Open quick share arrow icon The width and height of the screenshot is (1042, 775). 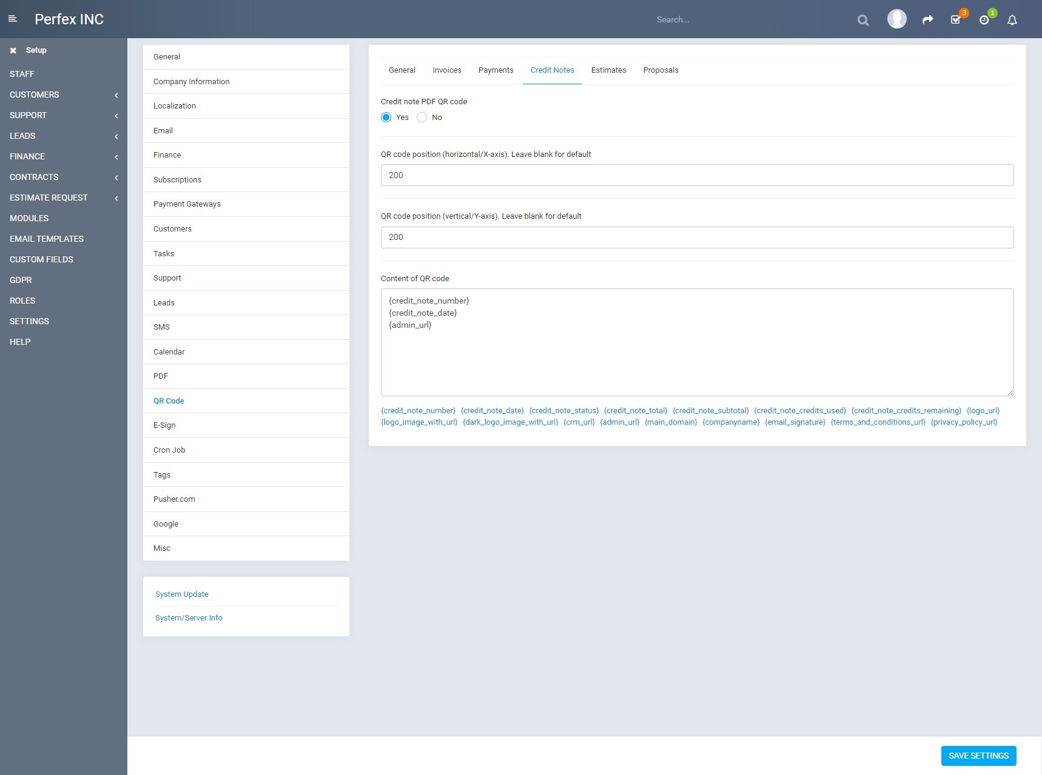(927, 19)
